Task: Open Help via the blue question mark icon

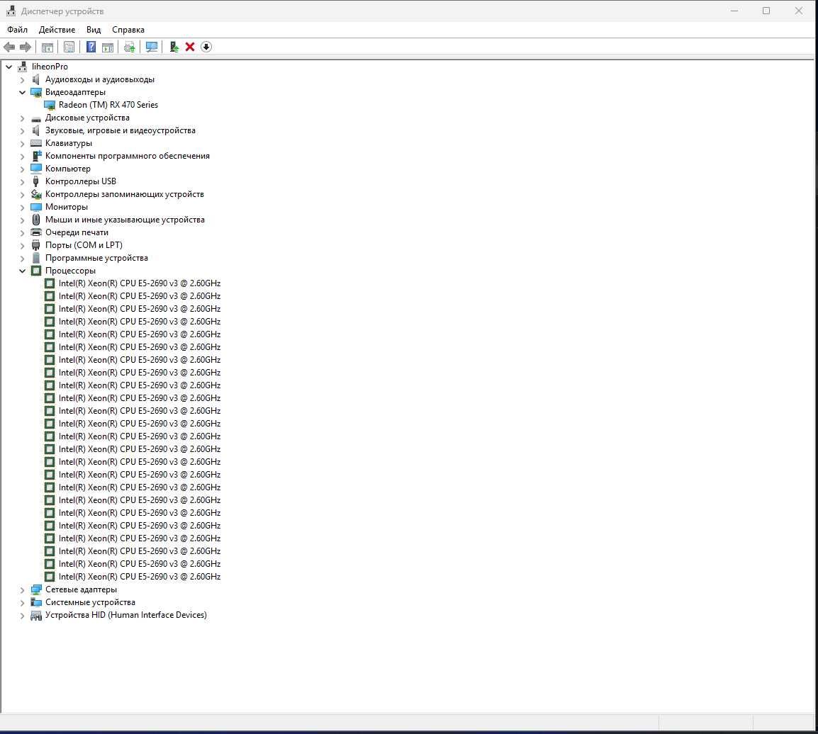Action: click(91, 47)
